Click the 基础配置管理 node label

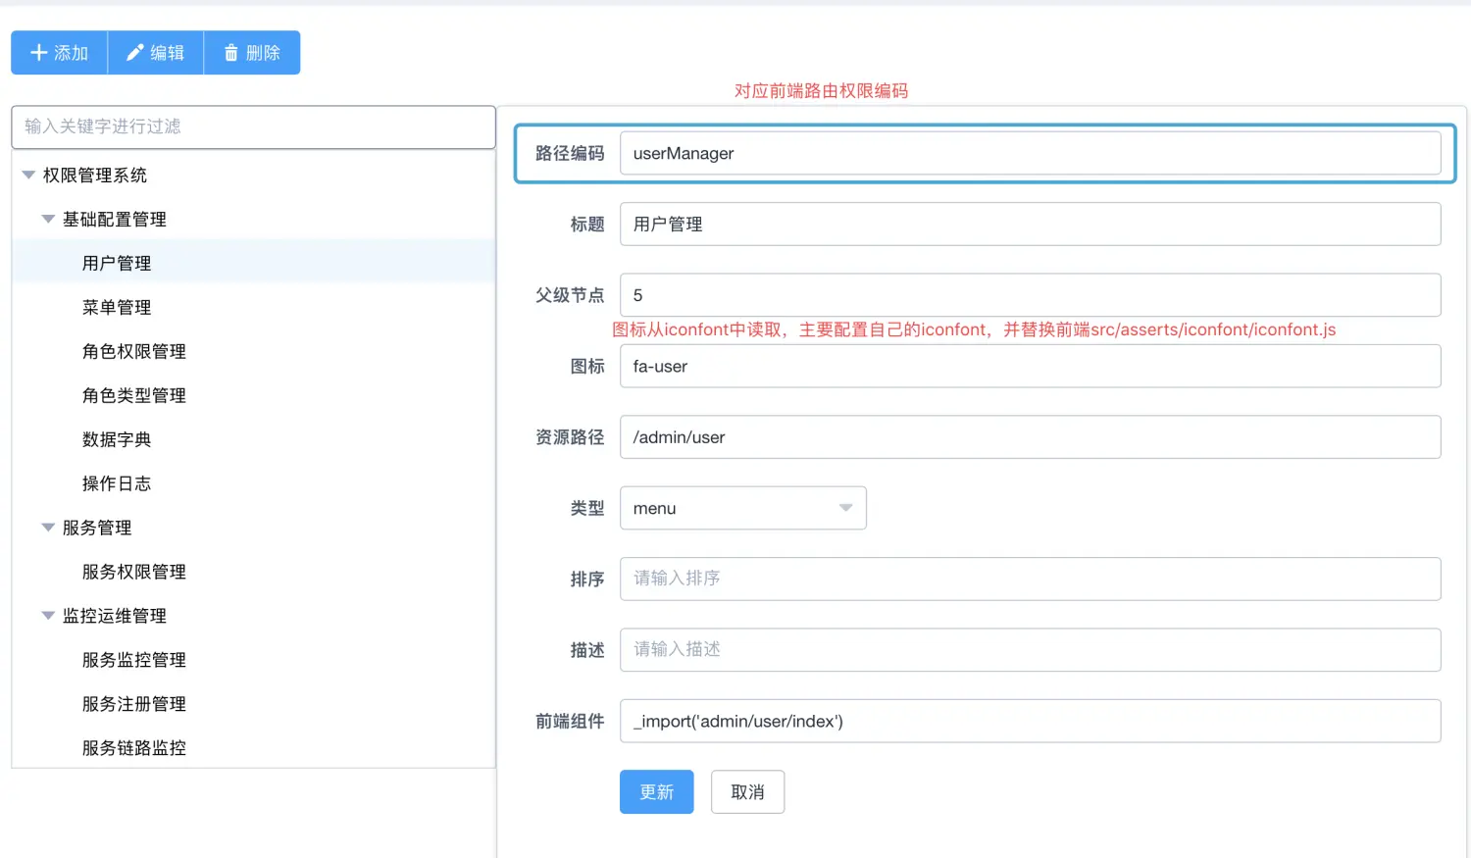pyautogui.click(x=115, y=220)
